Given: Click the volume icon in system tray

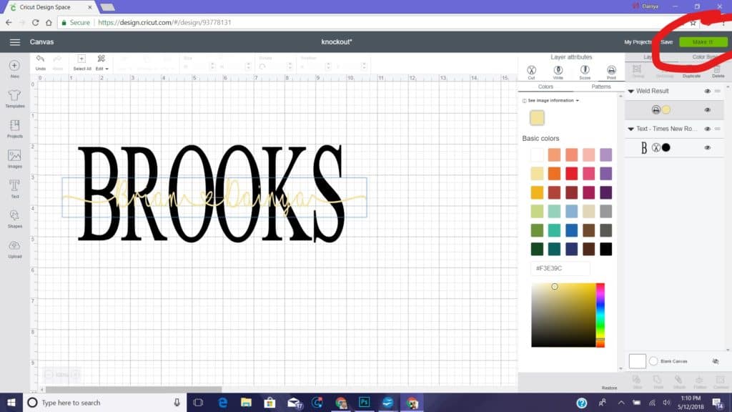Looking at the screenshot, I should click(x=667, y=403).
